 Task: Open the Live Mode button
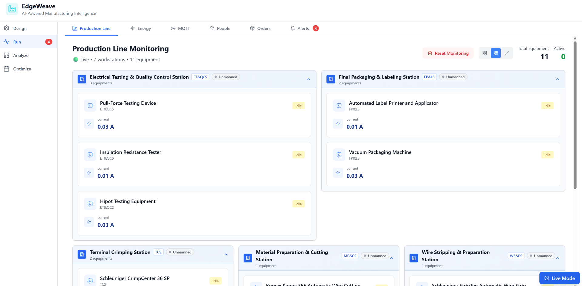pos(560,278)
